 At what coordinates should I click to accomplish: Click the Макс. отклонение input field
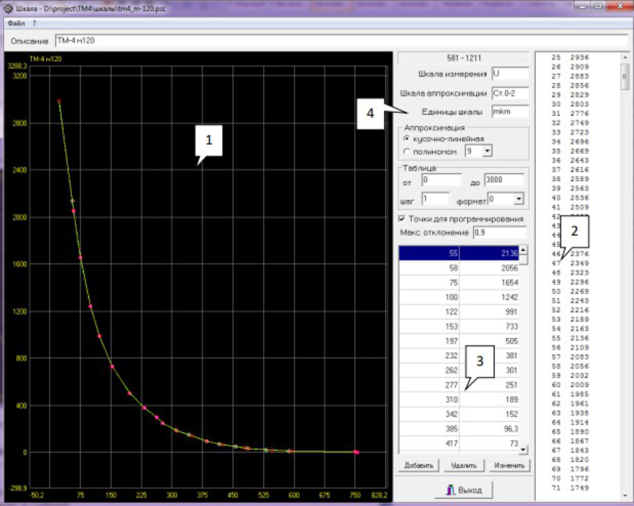[x=499, y=233]
